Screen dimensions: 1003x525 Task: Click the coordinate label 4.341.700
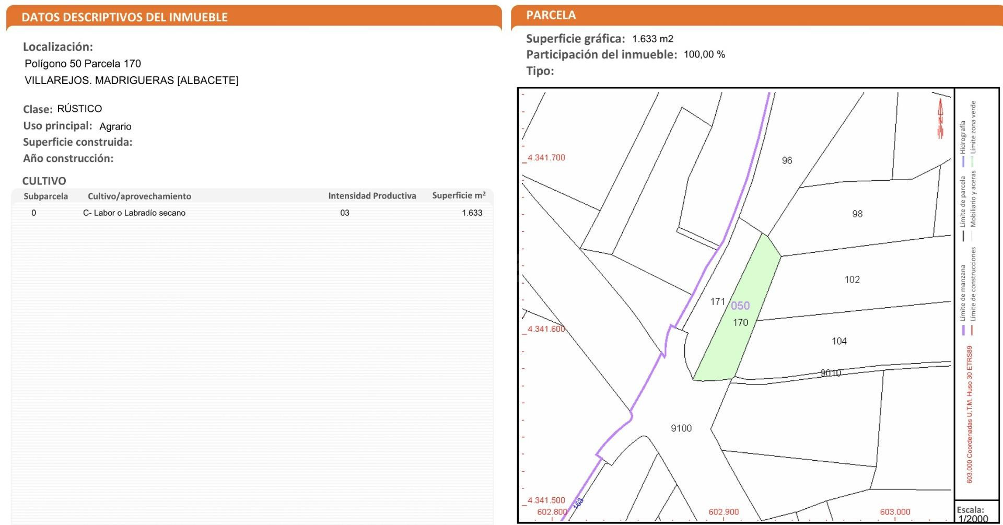tap(546, 158)
